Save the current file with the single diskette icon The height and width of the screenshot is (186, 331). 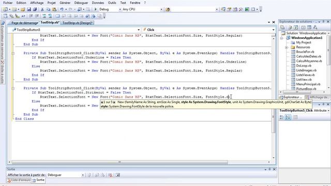pyautogui.click(x=29, y=9)
